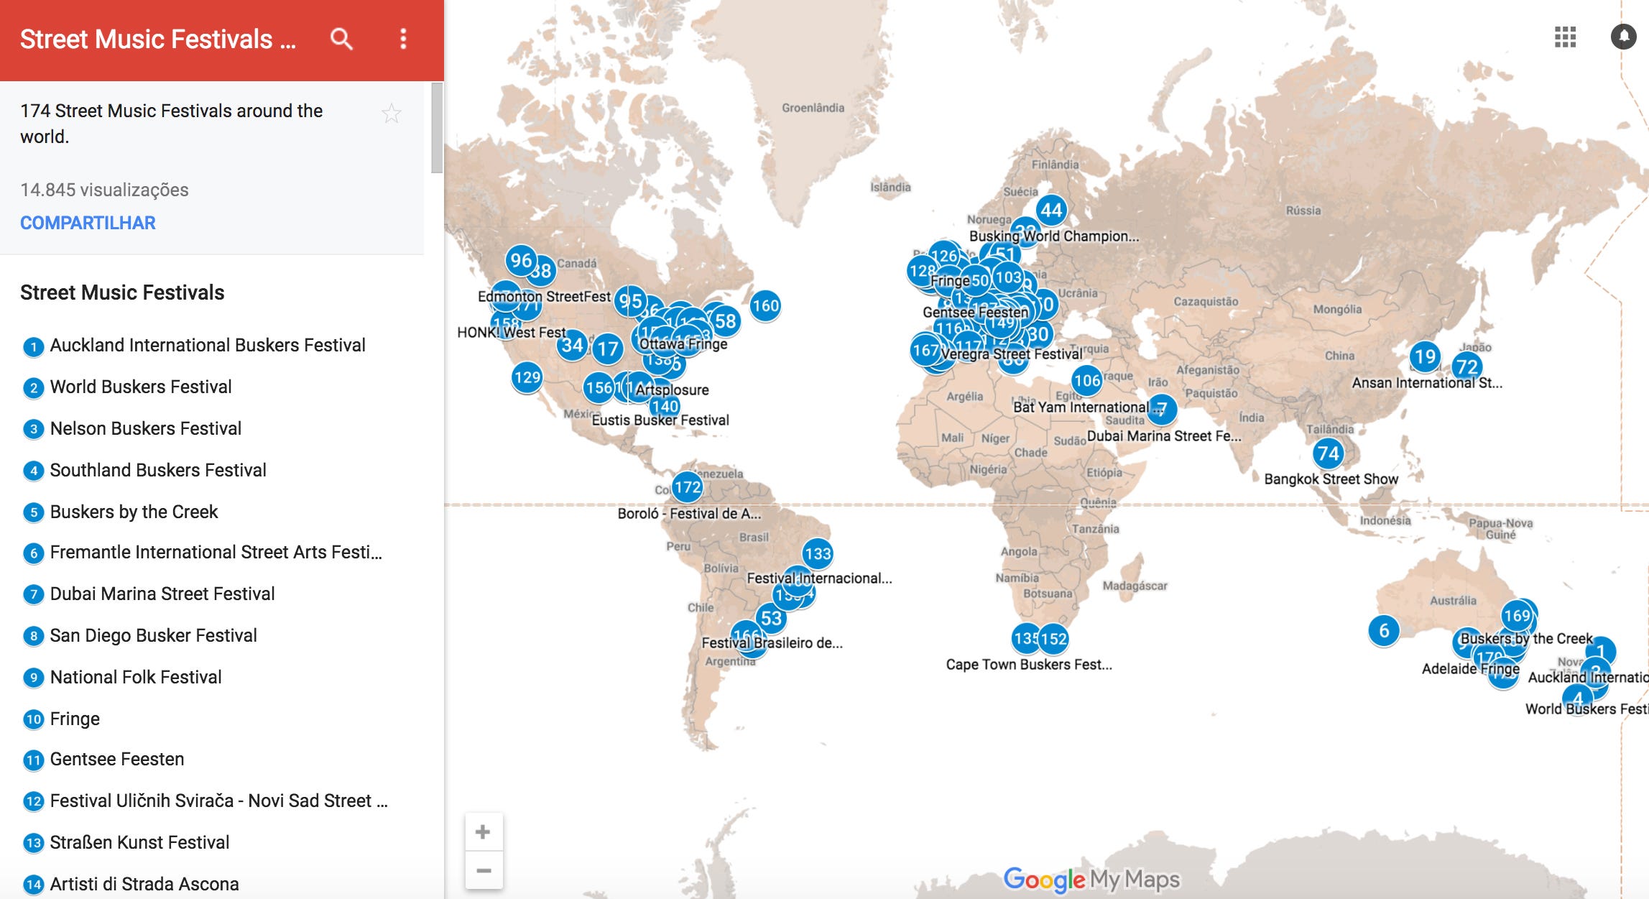Click map marker 126 in the British Isles
This screenshot has height=899, width=1649.
click(944, 256)
